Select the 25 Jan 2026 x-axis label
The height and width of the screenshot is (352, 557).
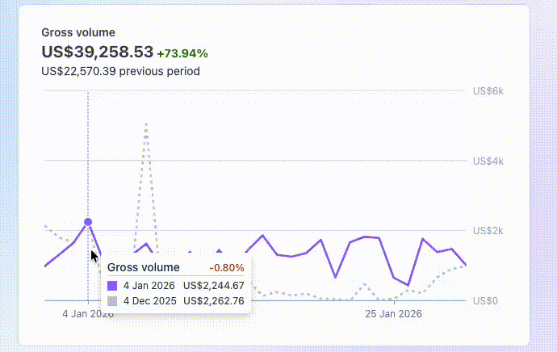point(393,314)
